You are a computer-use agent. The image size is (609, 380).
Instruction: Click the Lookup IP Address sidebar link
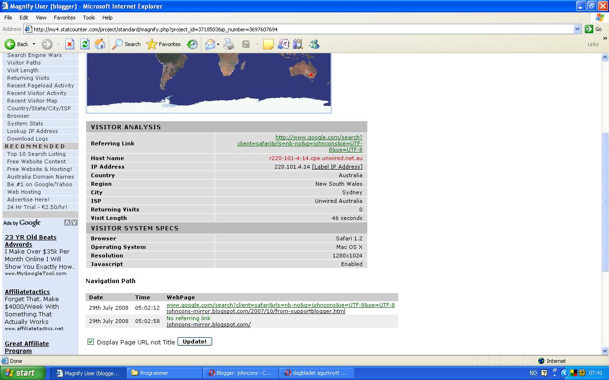32,131
